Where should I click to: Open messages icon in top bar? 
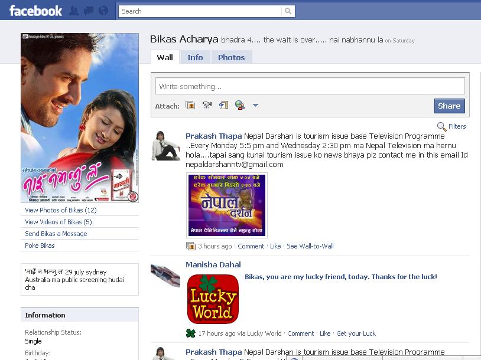(x=89, y=11)
